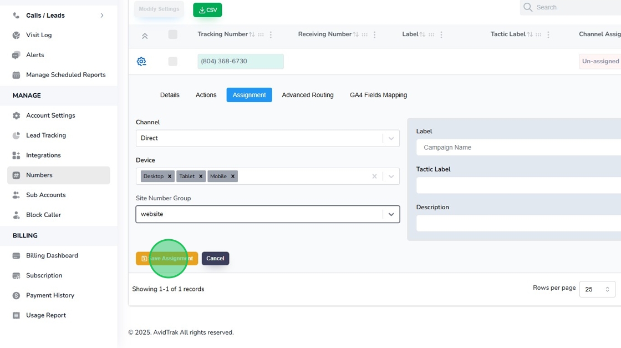Click the Un-assigned channel badge

coord(600,62)
